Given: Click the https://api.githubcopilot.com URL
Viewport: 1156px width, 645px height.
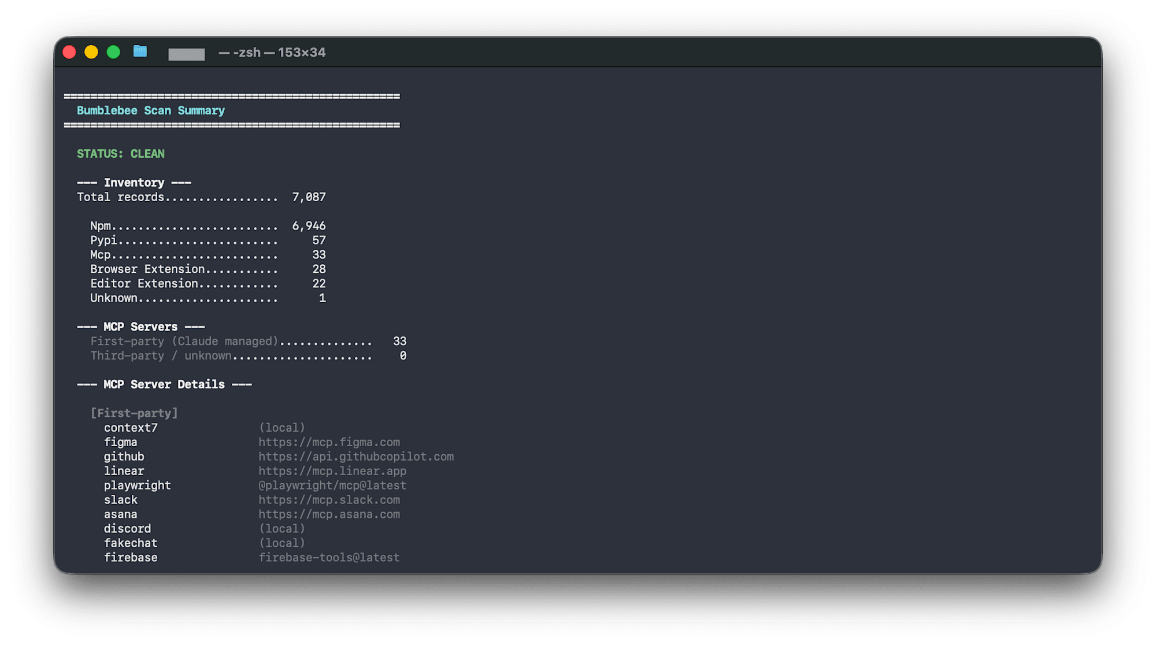Looking at the screenshot, I should [356, 457].
